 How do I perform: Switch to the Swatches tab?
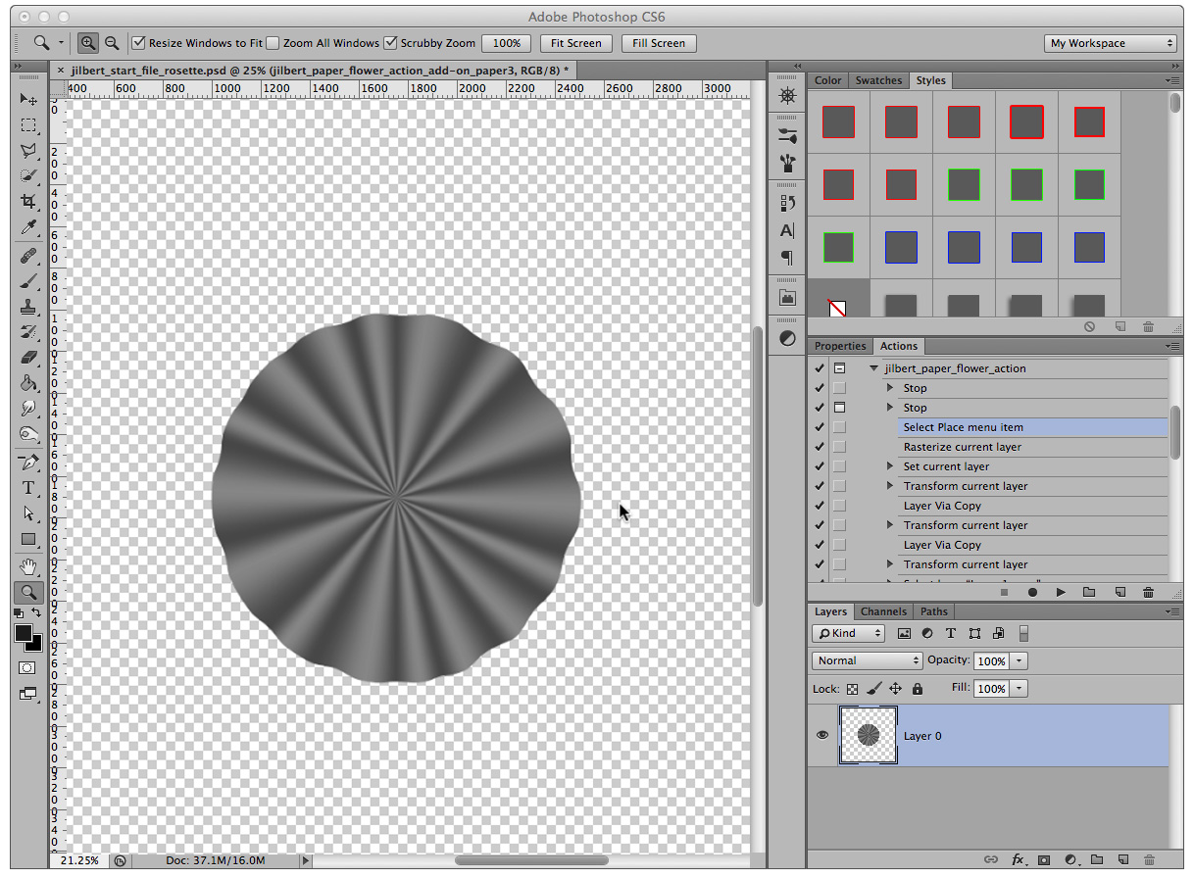(x=878, y=80)
